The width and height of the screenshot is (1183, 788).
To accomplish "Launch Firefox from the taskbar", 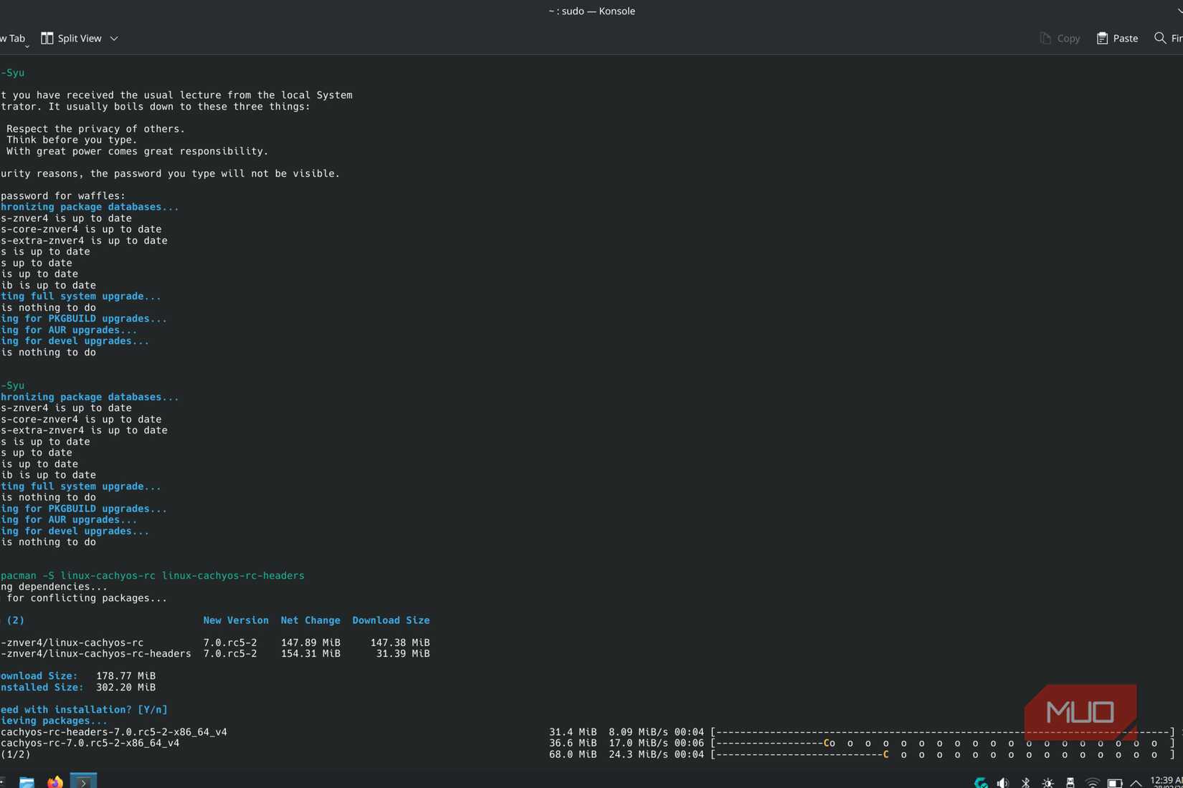I will [55, 782].
